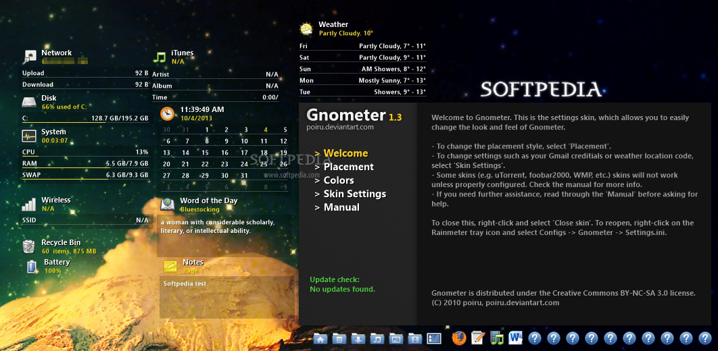Click '60 items, 875 MB' recycle bin status

[69, 251]
